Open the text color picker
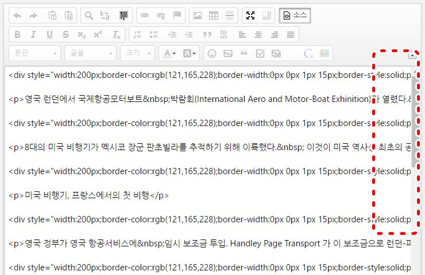Viewport: 425px width, 275px height. 168,53
